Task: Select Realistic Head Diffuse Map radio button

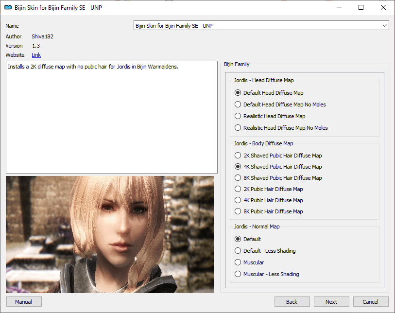Action: click(270, 116)
